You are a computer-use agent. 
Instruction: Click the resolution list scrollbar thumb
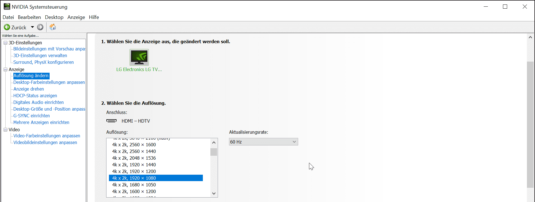tap(214, 152)
